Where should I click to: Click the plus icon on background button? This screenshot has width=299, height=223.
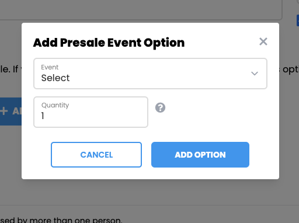tap(4, 111)
